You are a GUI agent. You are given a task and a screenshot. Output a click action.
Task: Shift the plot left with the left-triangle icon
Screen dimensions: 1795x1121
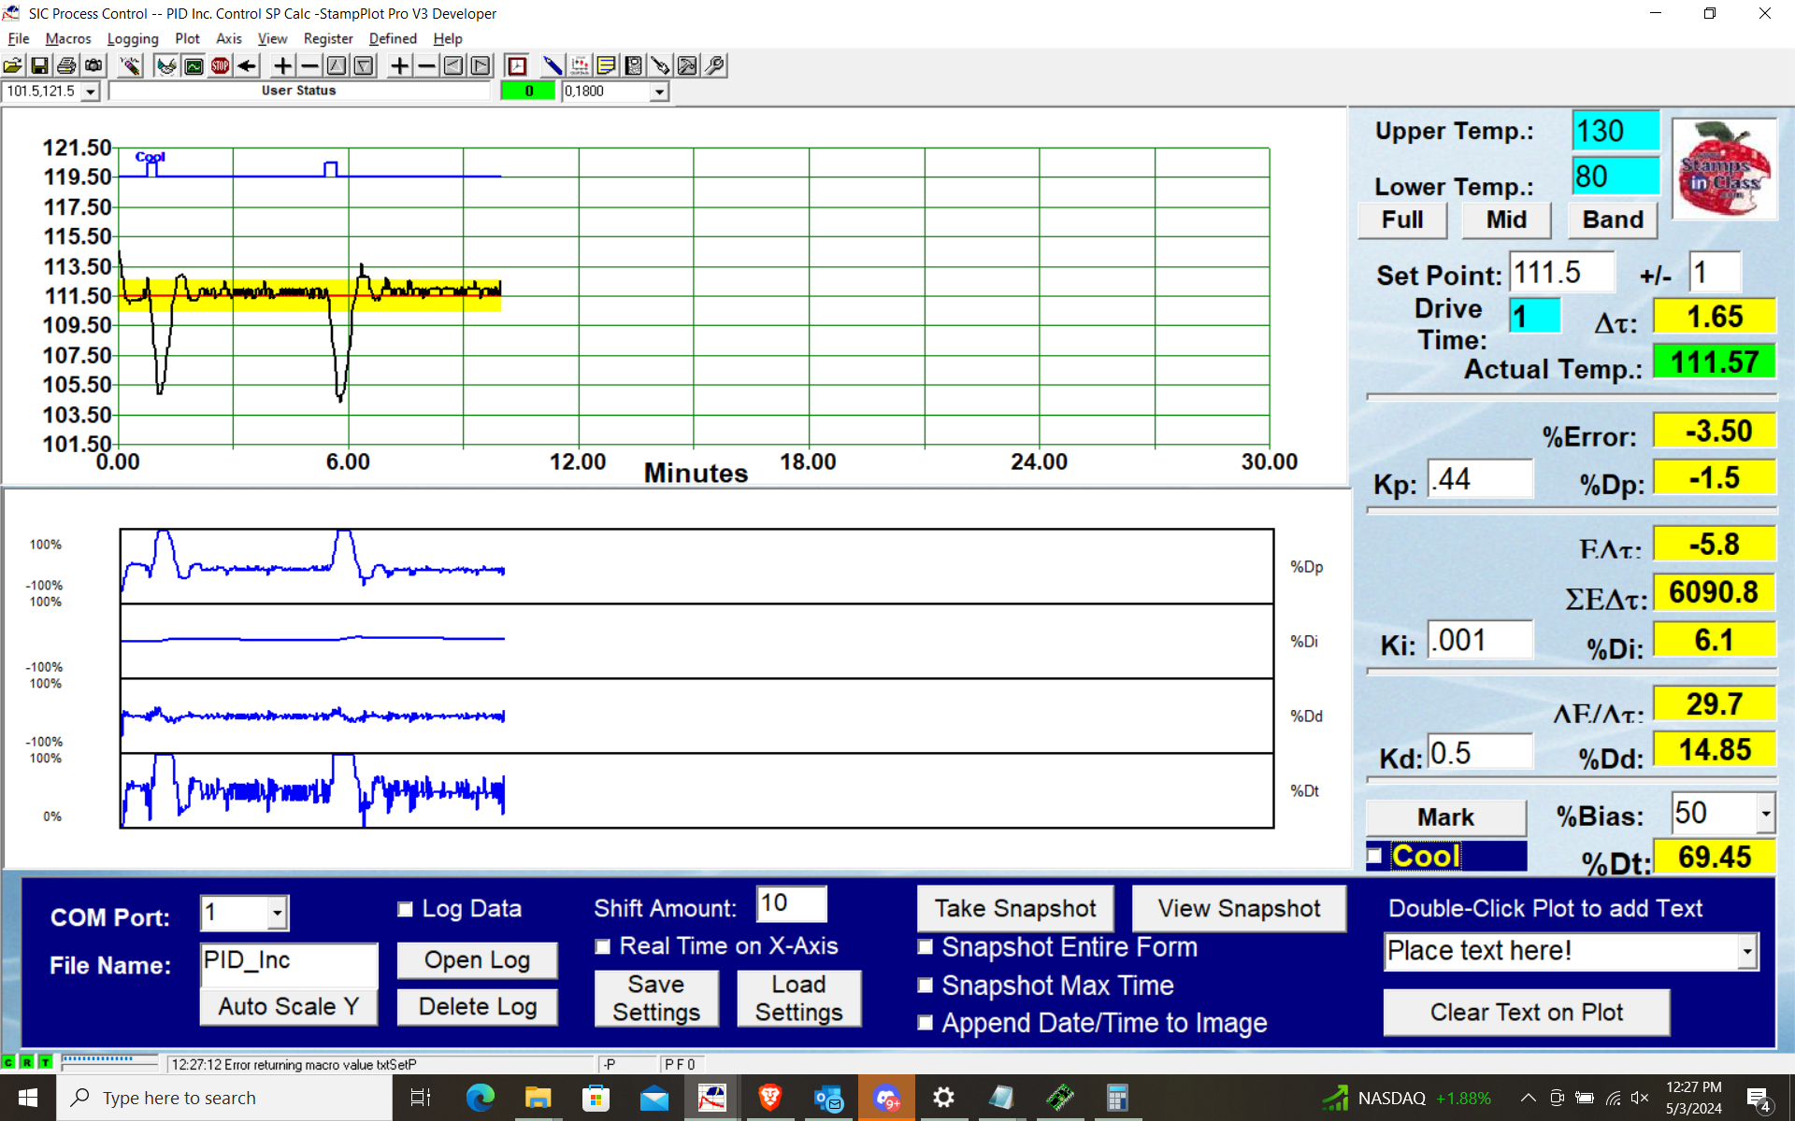tap(453, 65)
